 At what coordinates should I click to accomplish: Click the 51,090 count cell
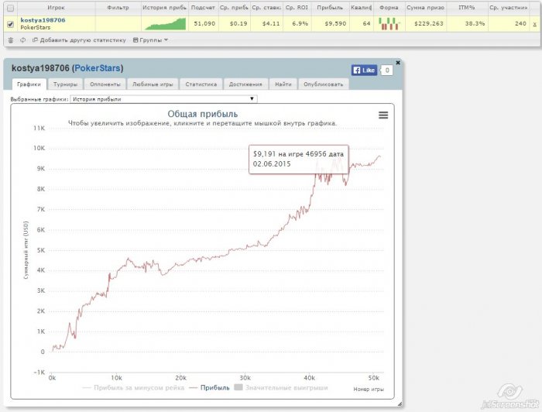coord(204,23)
